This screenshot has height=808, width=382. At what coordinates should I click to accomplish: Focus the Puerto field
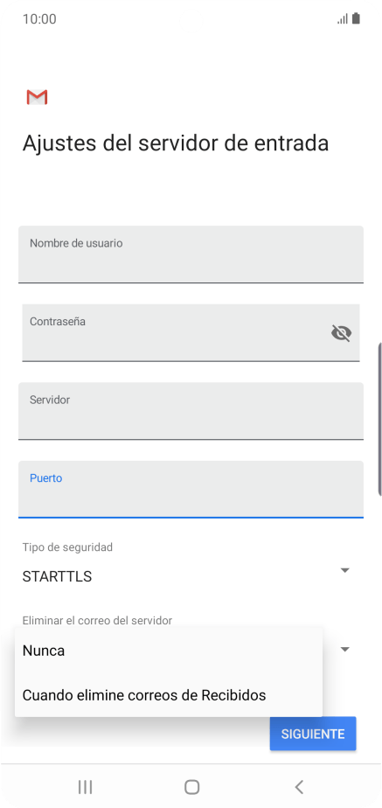pos(191,490)
